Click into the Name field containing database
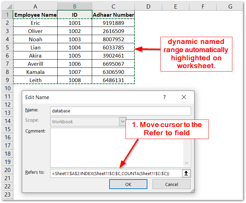The image size is (246, 203). 120,111
